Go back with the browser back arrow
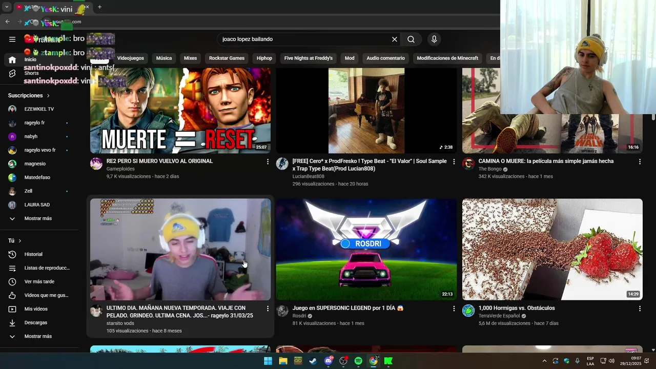The height and width of the screenshot is (369, 656). coord(7,22)
